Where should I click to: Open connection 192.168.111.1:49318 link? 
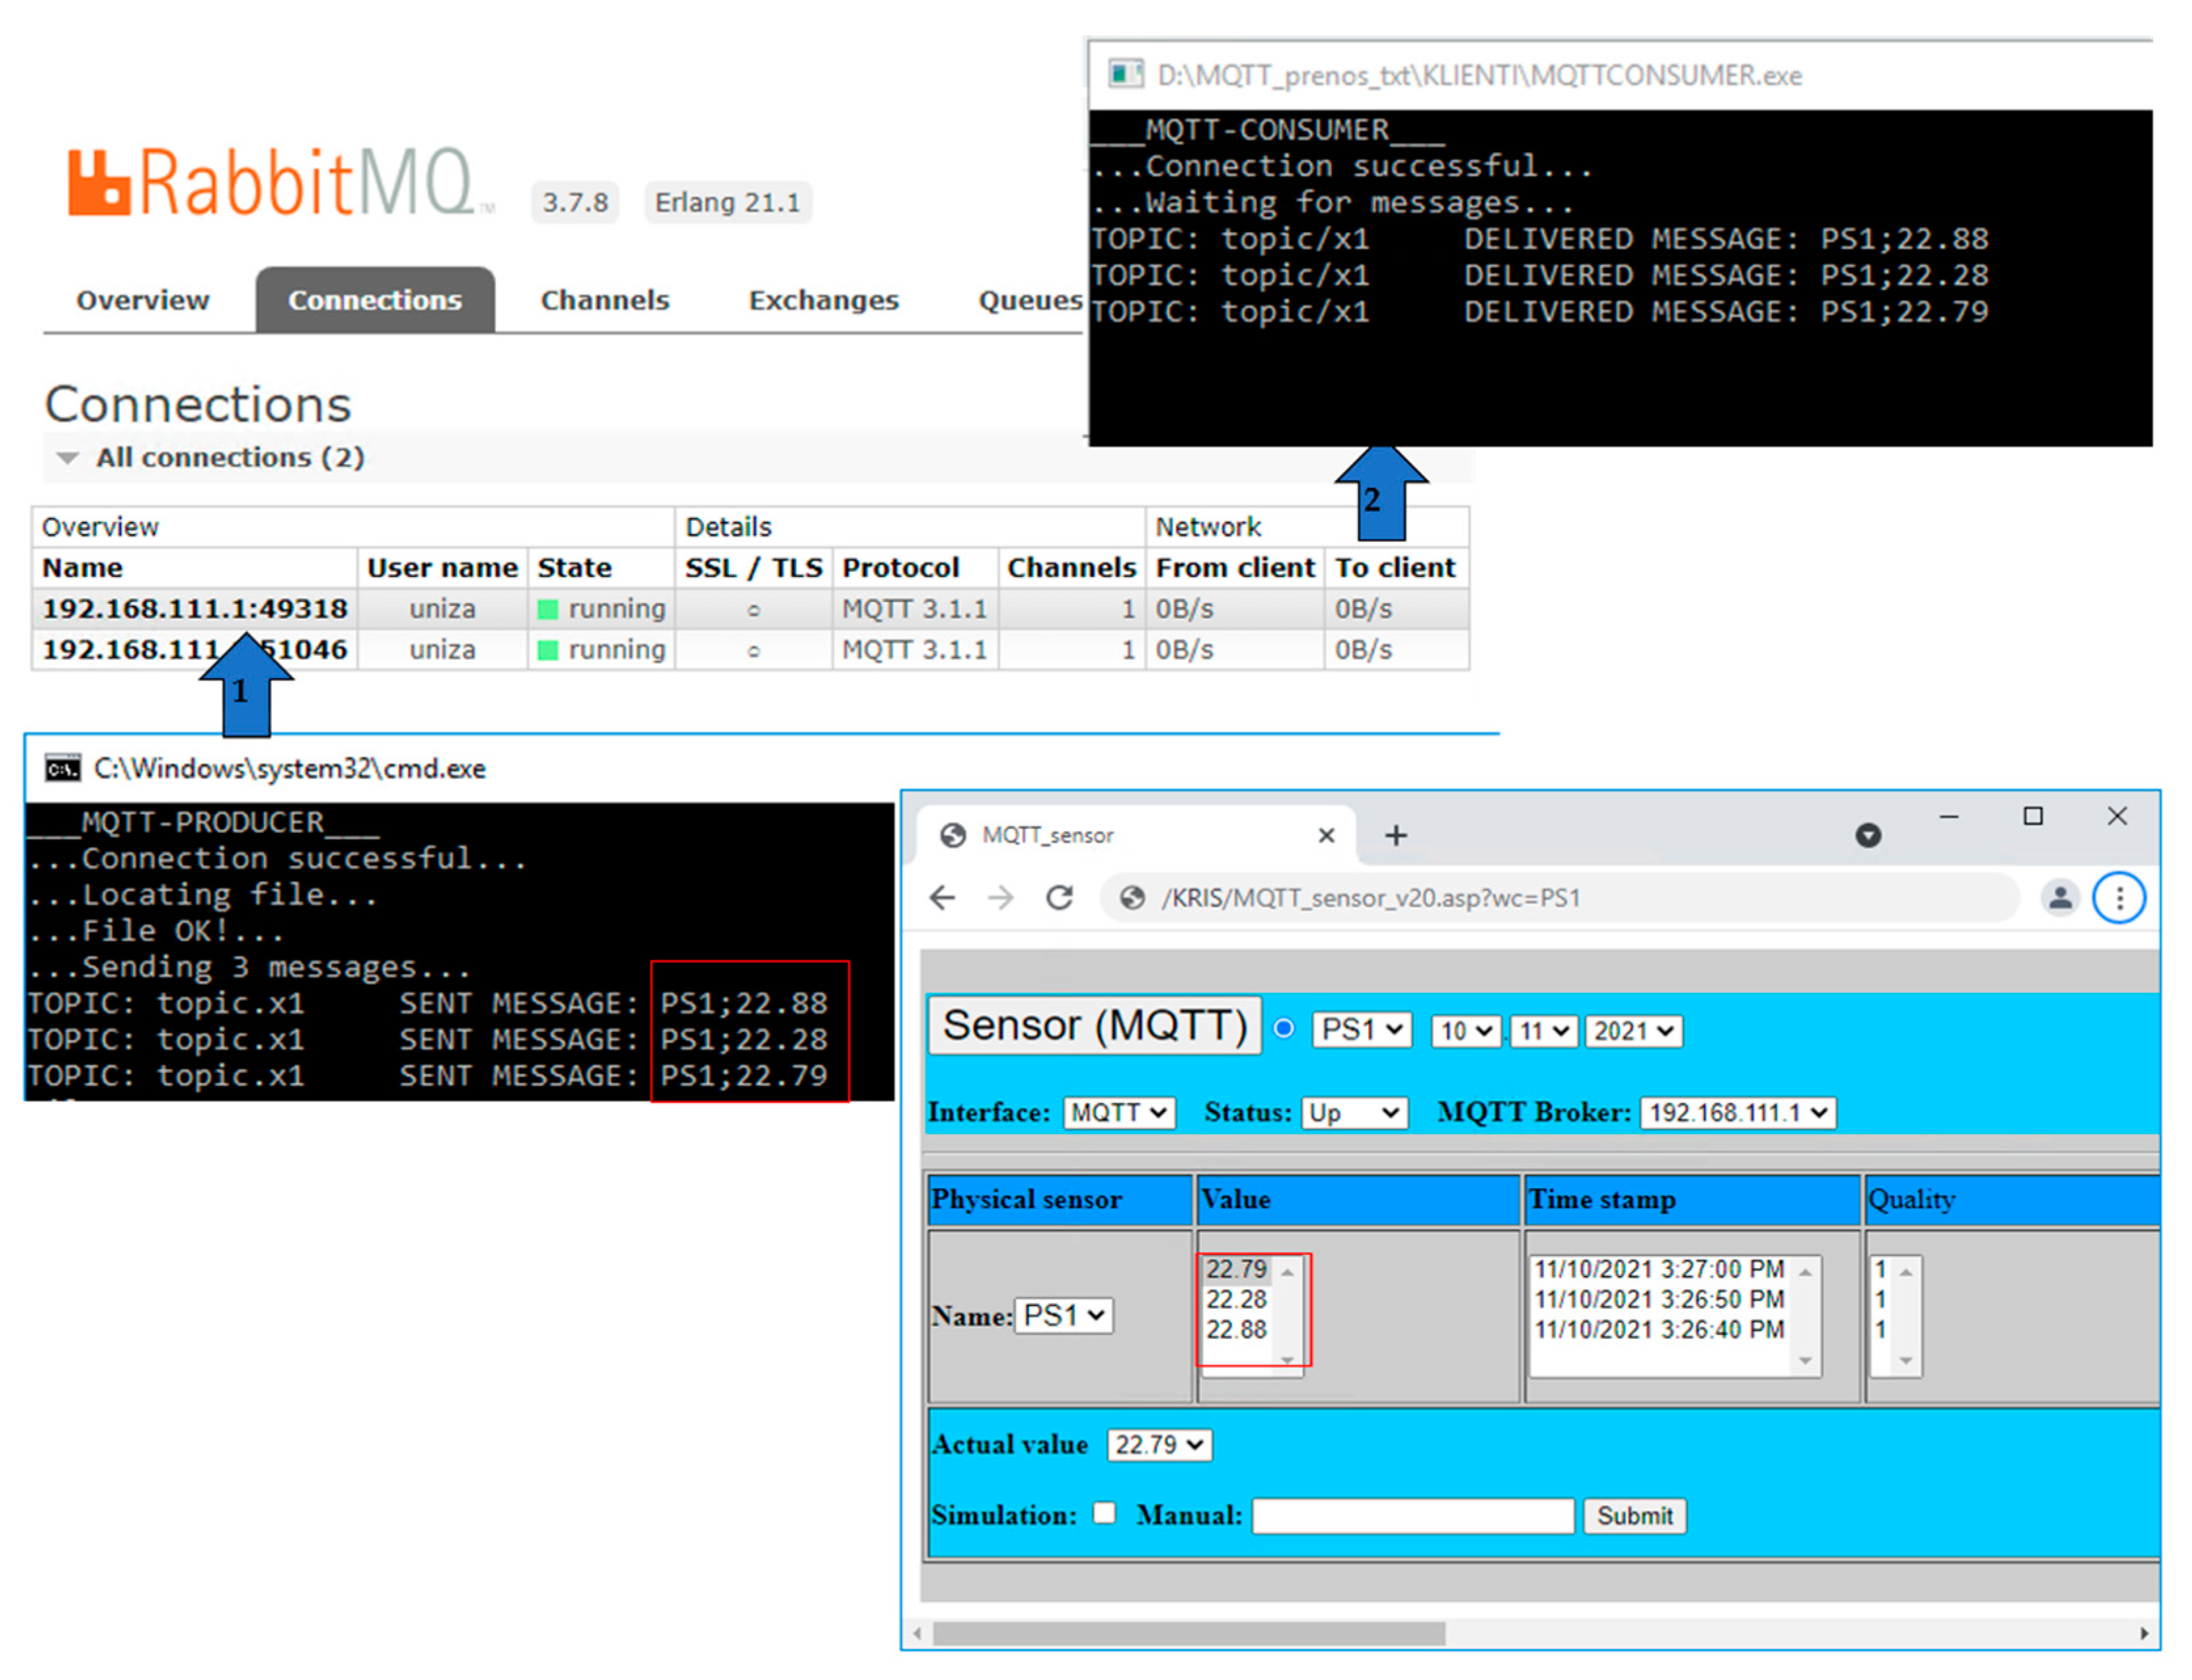195,608
